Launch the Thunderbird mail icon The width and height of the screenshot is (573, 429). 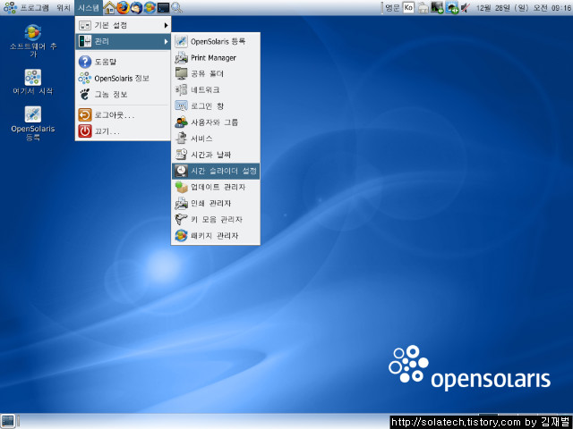[x=136, y=8]
